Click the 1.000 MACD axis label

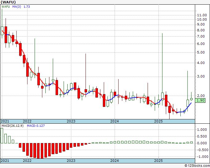tap(202, 130)
